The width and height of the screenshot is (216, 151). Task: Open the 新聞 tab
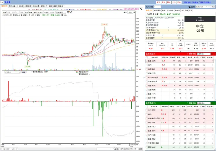(x=164, y=10)
